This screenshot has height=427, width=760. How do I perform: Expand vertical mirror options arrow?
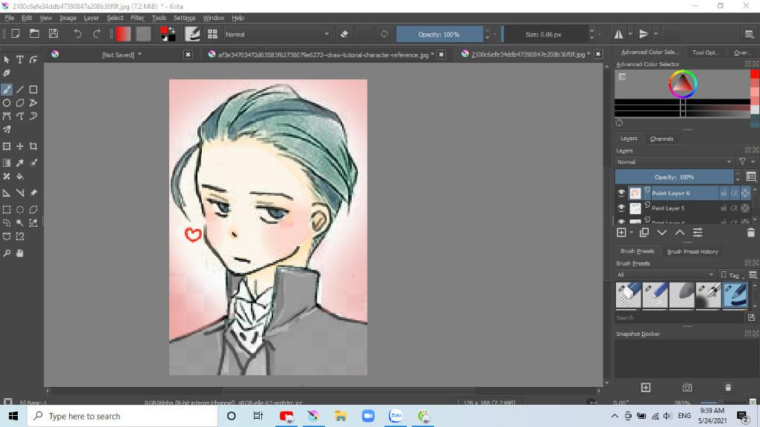655,34
